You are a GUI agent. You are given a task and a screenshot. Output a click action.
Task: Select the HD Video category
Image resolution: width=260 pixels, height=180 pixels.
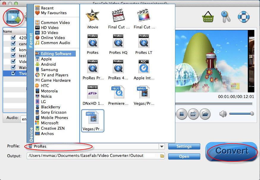pyautogui.click(x=47, y=28)
